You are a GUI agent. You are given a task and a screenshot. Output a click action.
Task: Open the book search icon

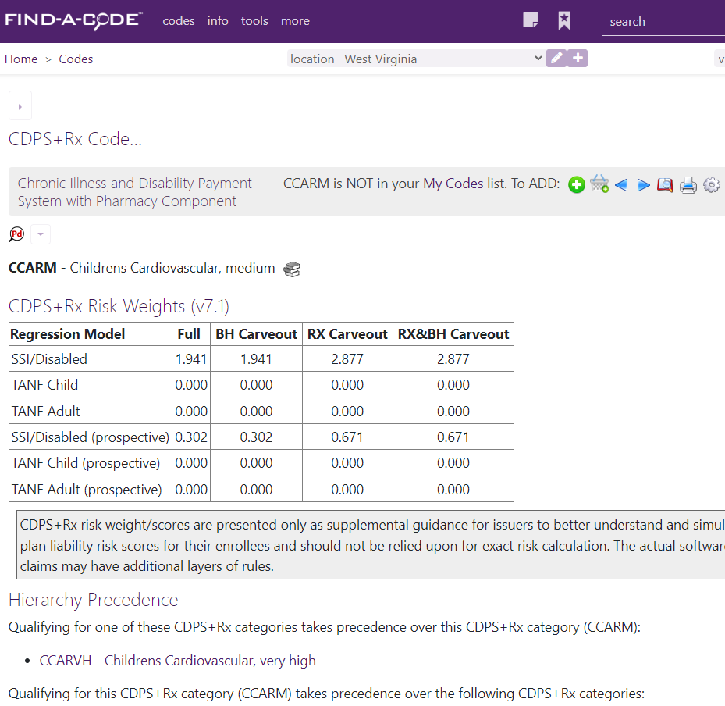pos(665,185)
